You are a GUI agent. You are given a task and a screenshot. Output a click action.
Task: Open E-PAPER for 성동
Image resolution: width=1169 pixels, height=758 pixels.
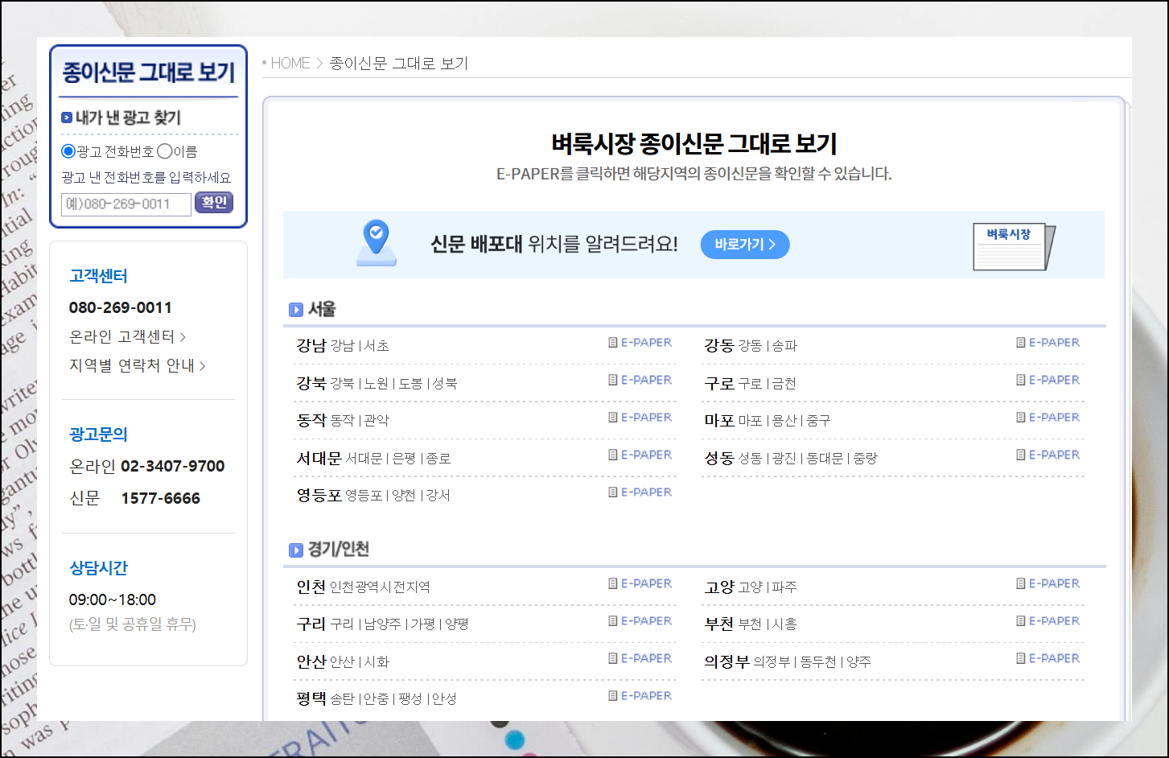[1048, 455]
